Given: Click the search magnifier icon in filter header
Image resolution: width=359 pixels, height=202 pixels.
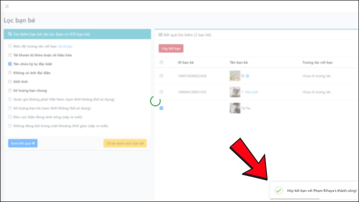Looking at the screenshot, I should (10, 34).
